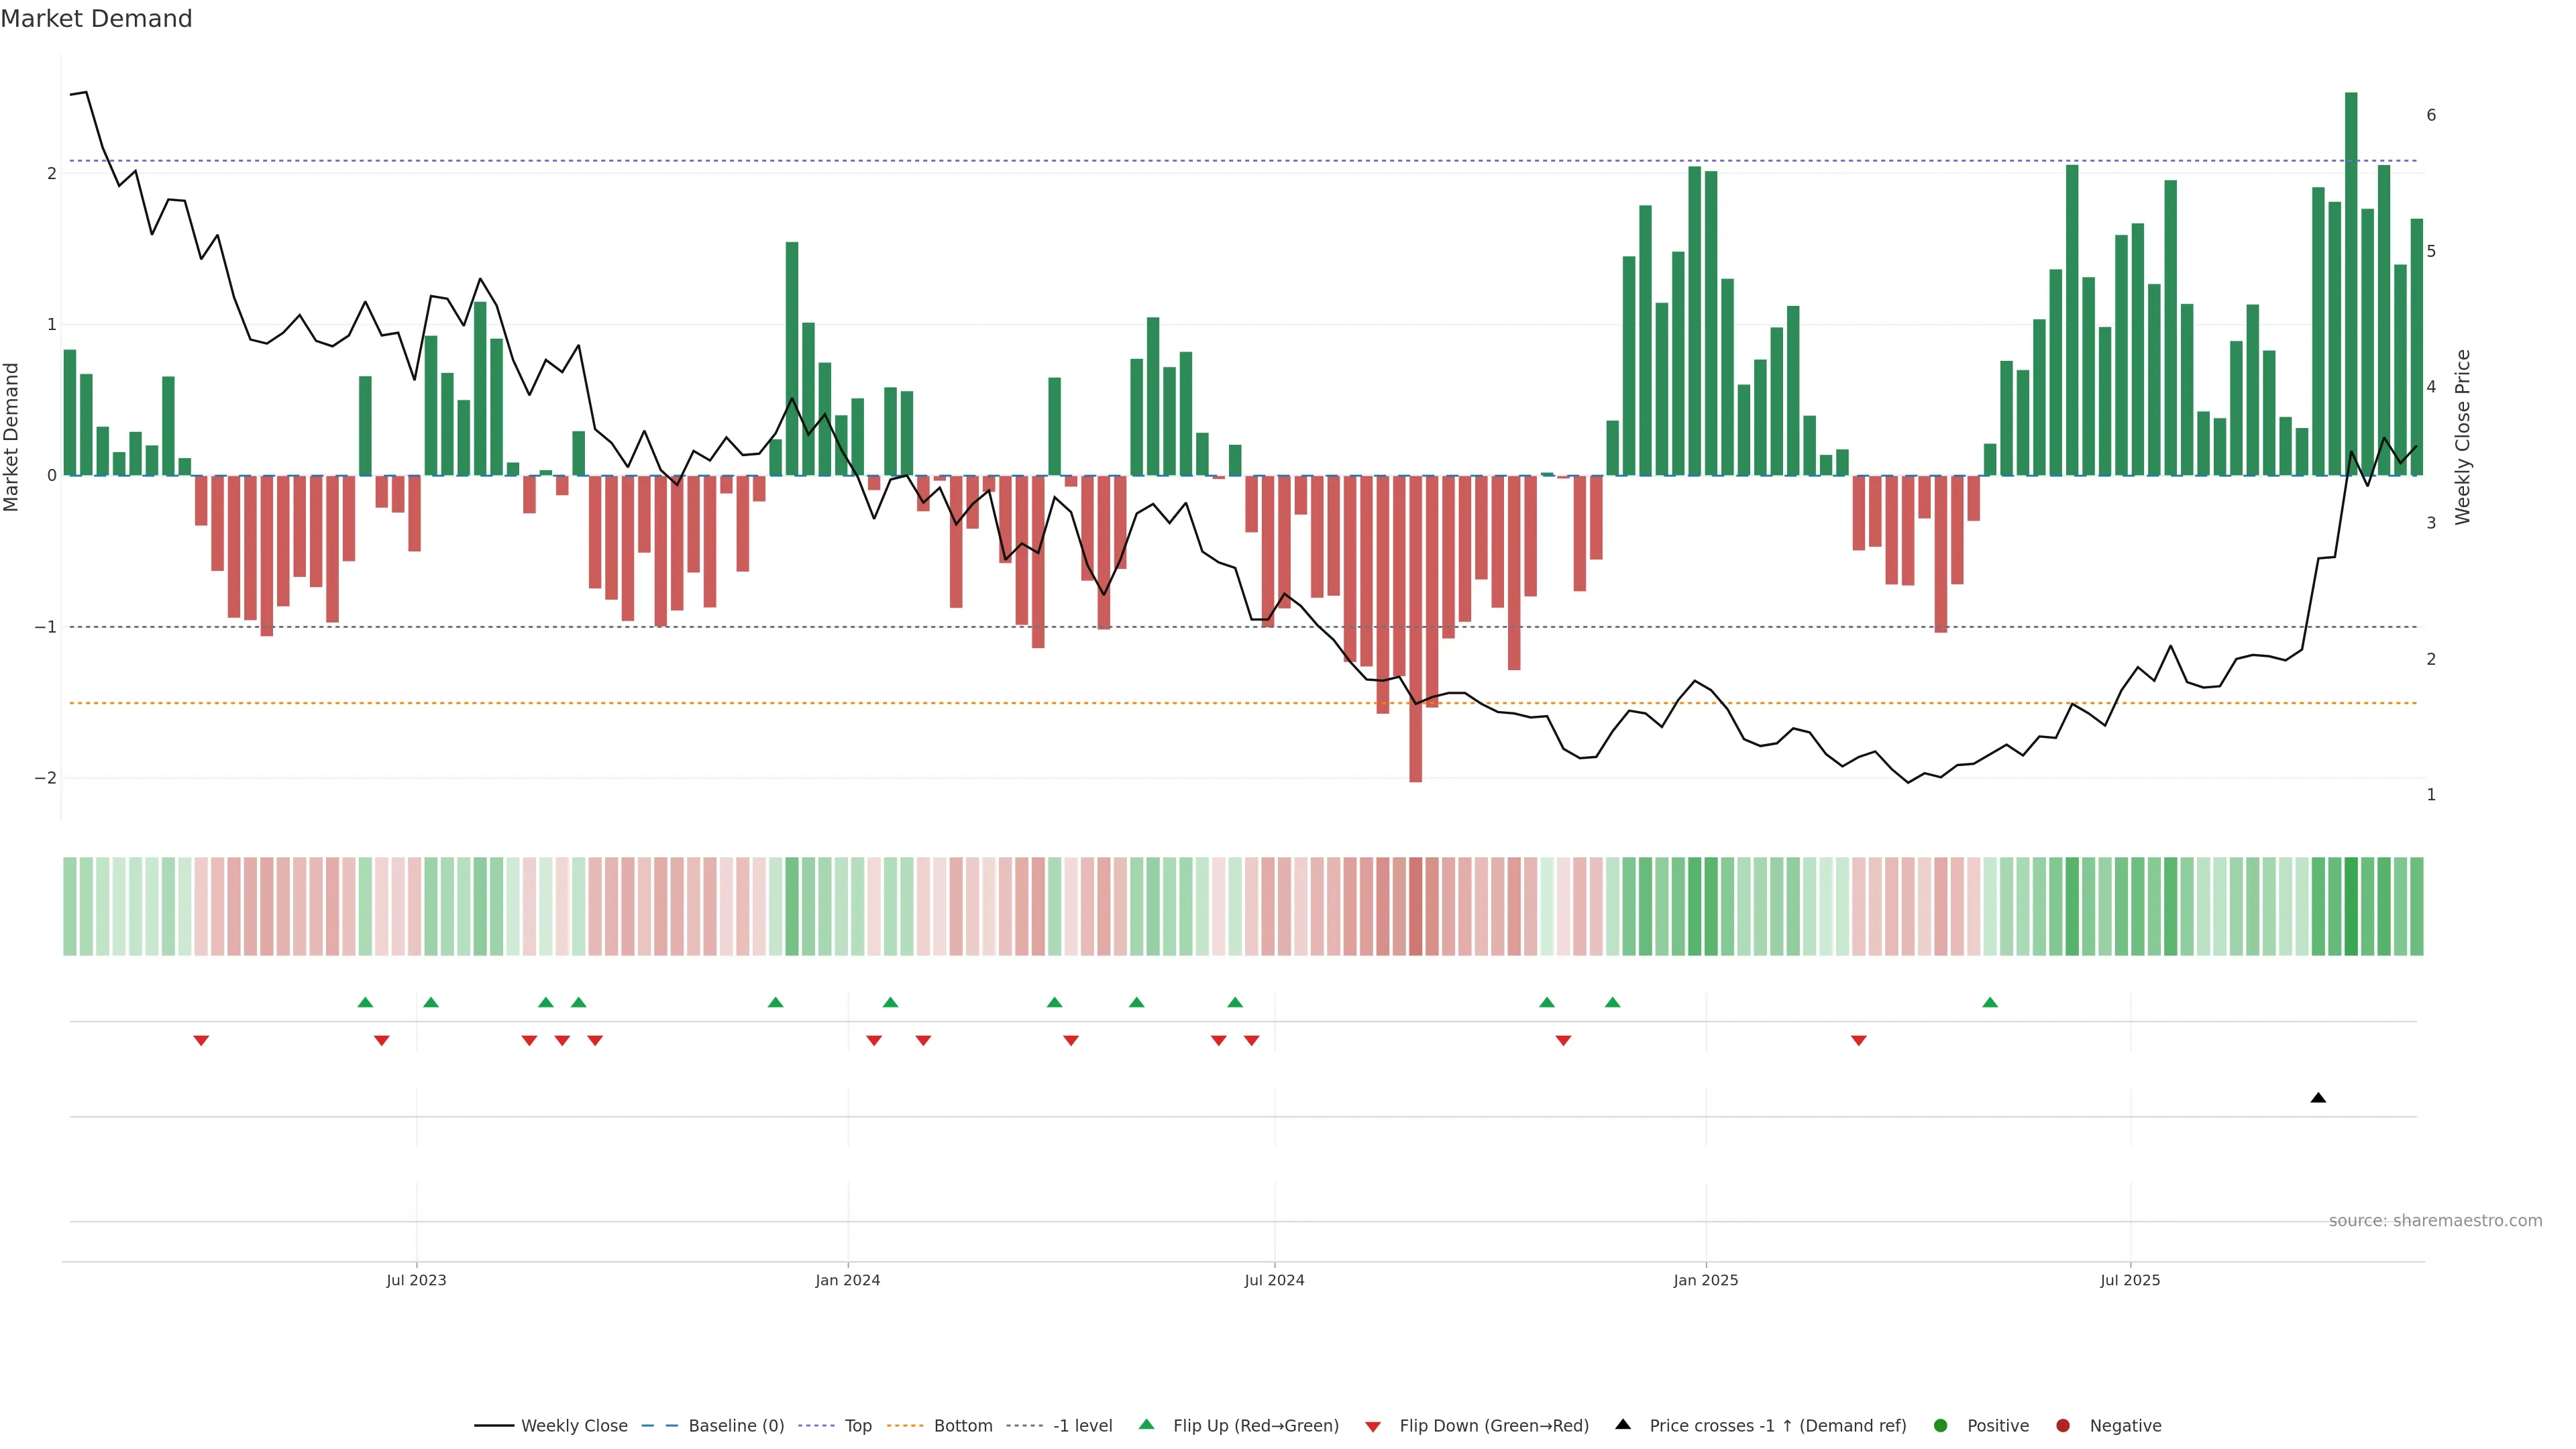Image resolution: width=2576 pixels, height=1449 pixels.
Task: Click the Flip Up green triangle legend icon
Action: pos(1146,1424)
